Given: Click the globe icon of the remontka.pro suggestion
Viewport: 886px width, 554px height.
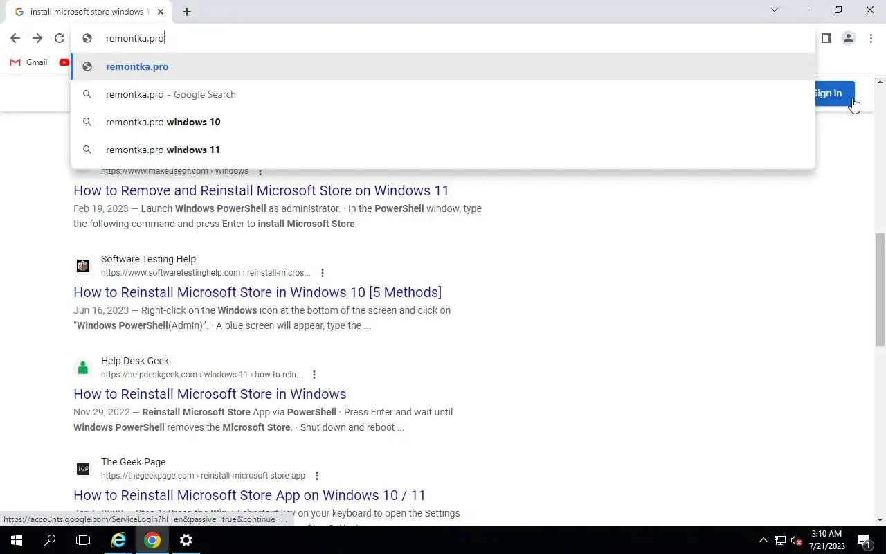Looking at the screenshot, I should 87,66.
